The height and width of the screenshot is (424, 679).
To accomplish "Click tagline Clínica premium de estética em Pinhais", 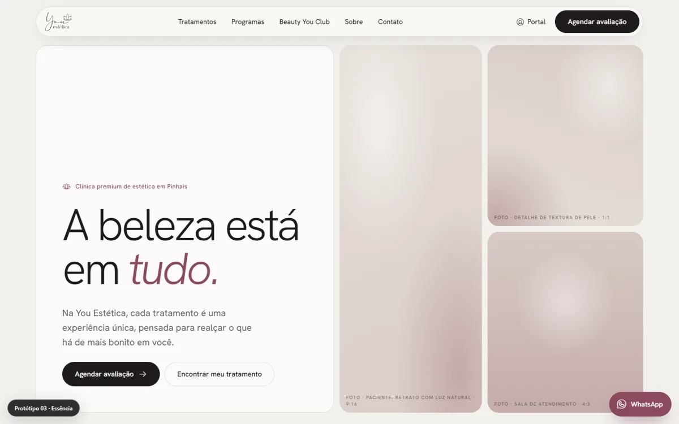I will pos(131,187).
